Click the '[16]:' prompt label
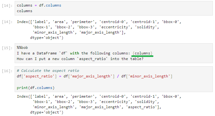The image size is (215, 116). [7, 71]
